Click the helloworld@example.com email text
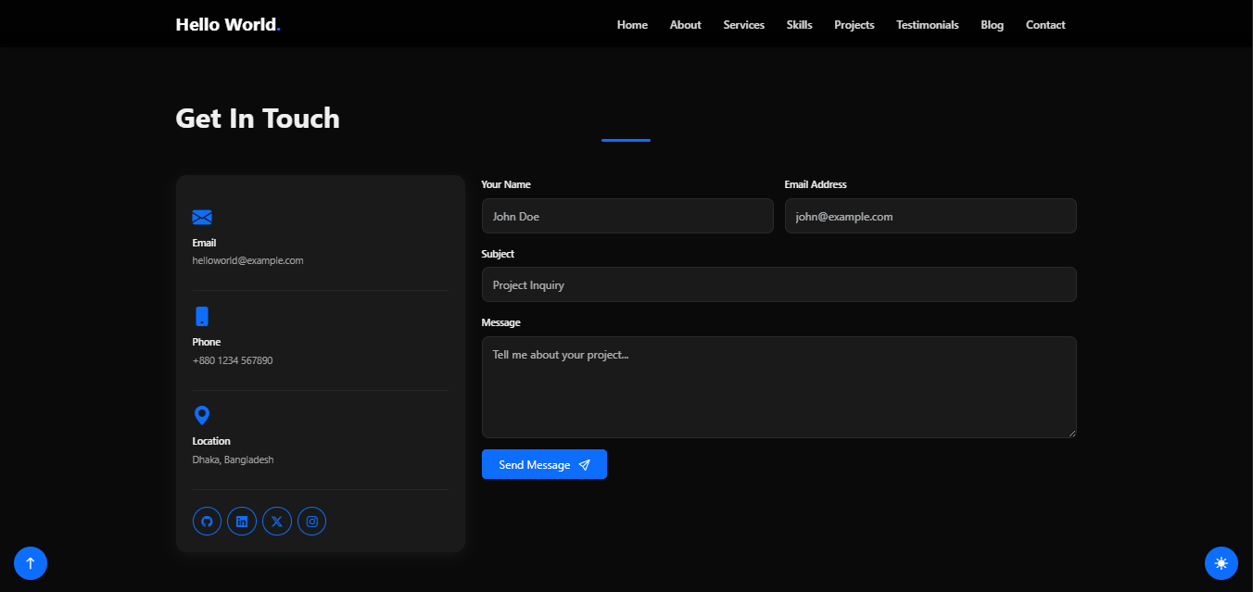This screenshot has height=592, width=1253. pyautogui.click(x=247, y=260)
